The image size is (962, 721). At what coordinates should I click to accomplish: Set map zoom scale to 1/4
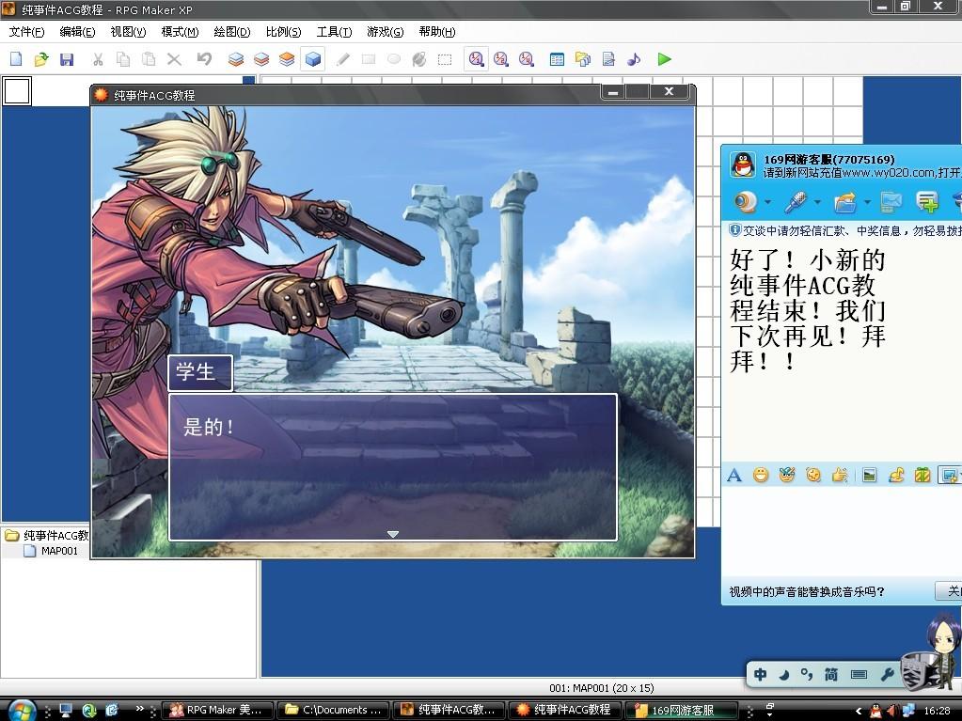[x=527, y=59]
